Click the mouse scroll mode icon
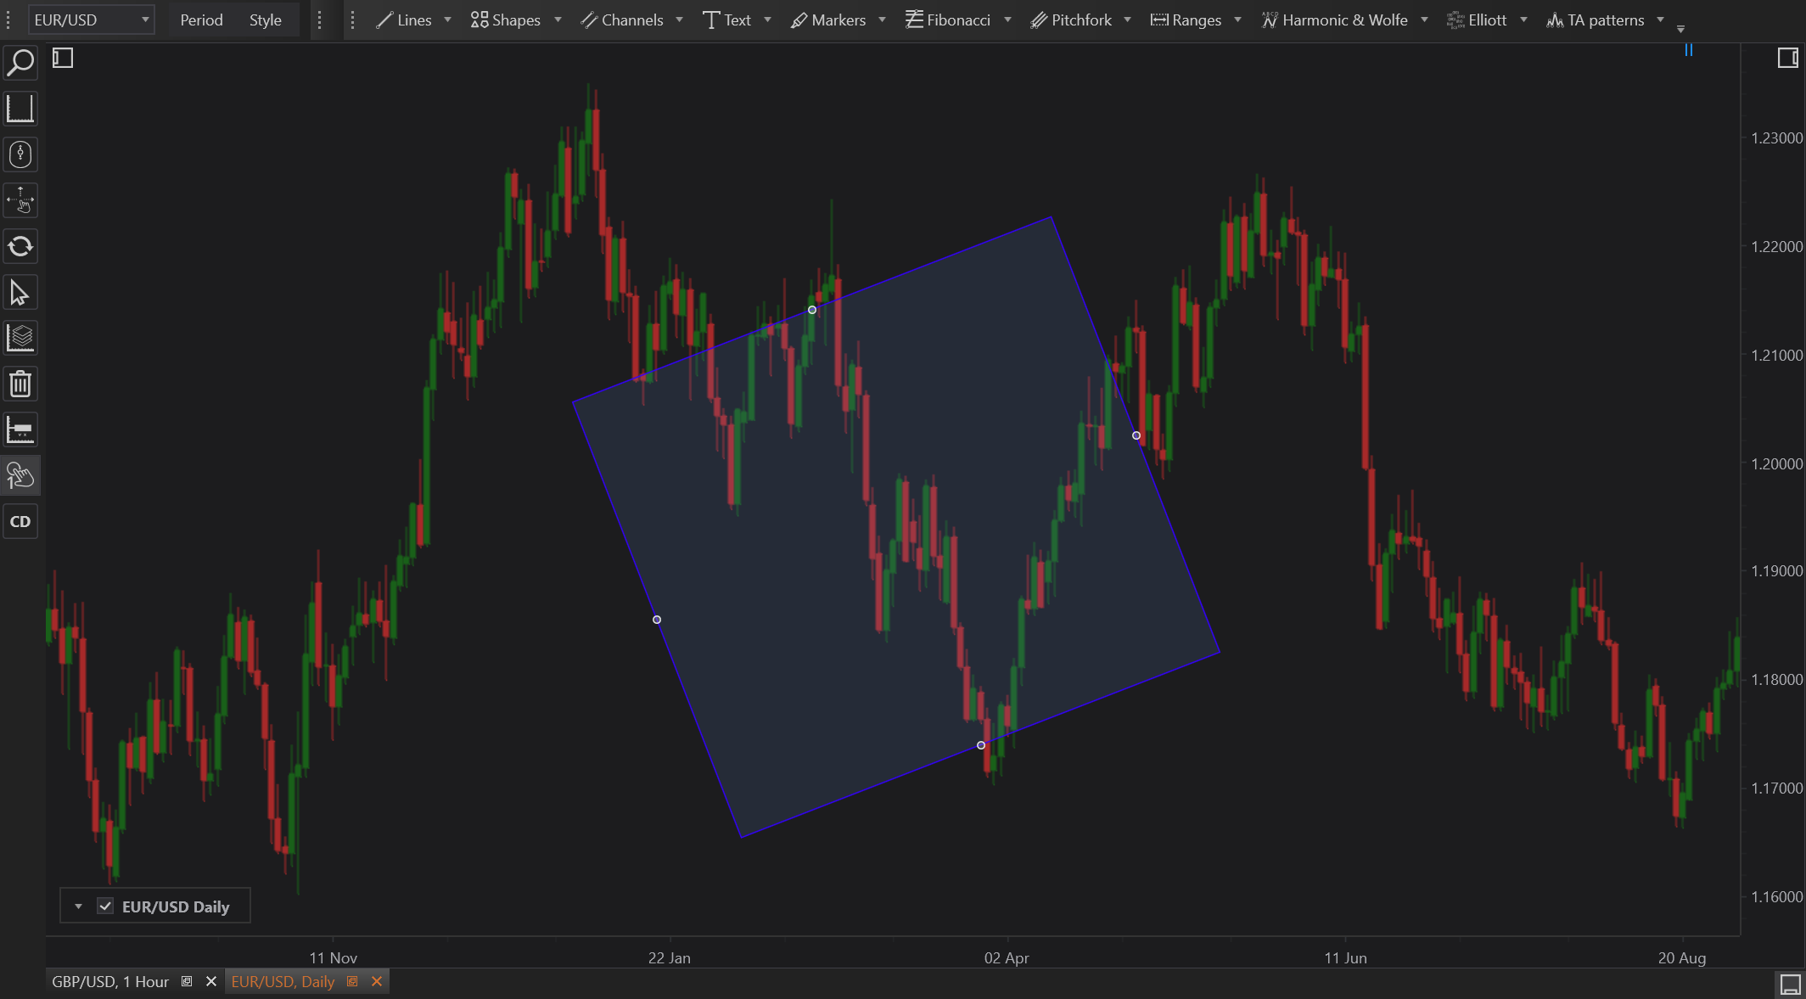The width and height of the screenshot is (1806, 999). click(20, 154)
